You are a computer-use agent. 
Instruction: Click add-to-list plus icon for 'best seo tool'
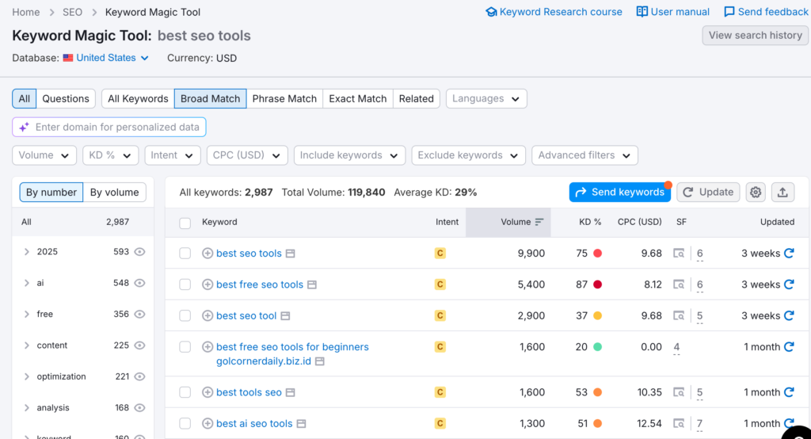[208, 315]
